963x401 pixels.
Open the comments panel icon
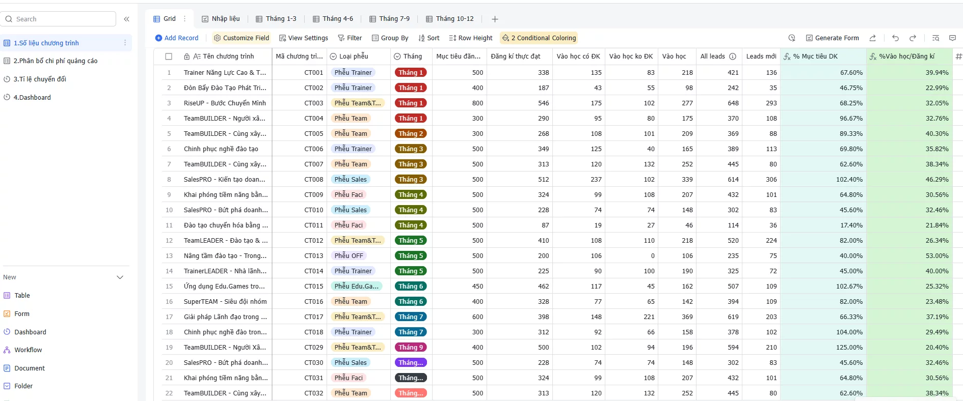pyautogui.click(x=952, y=38)
